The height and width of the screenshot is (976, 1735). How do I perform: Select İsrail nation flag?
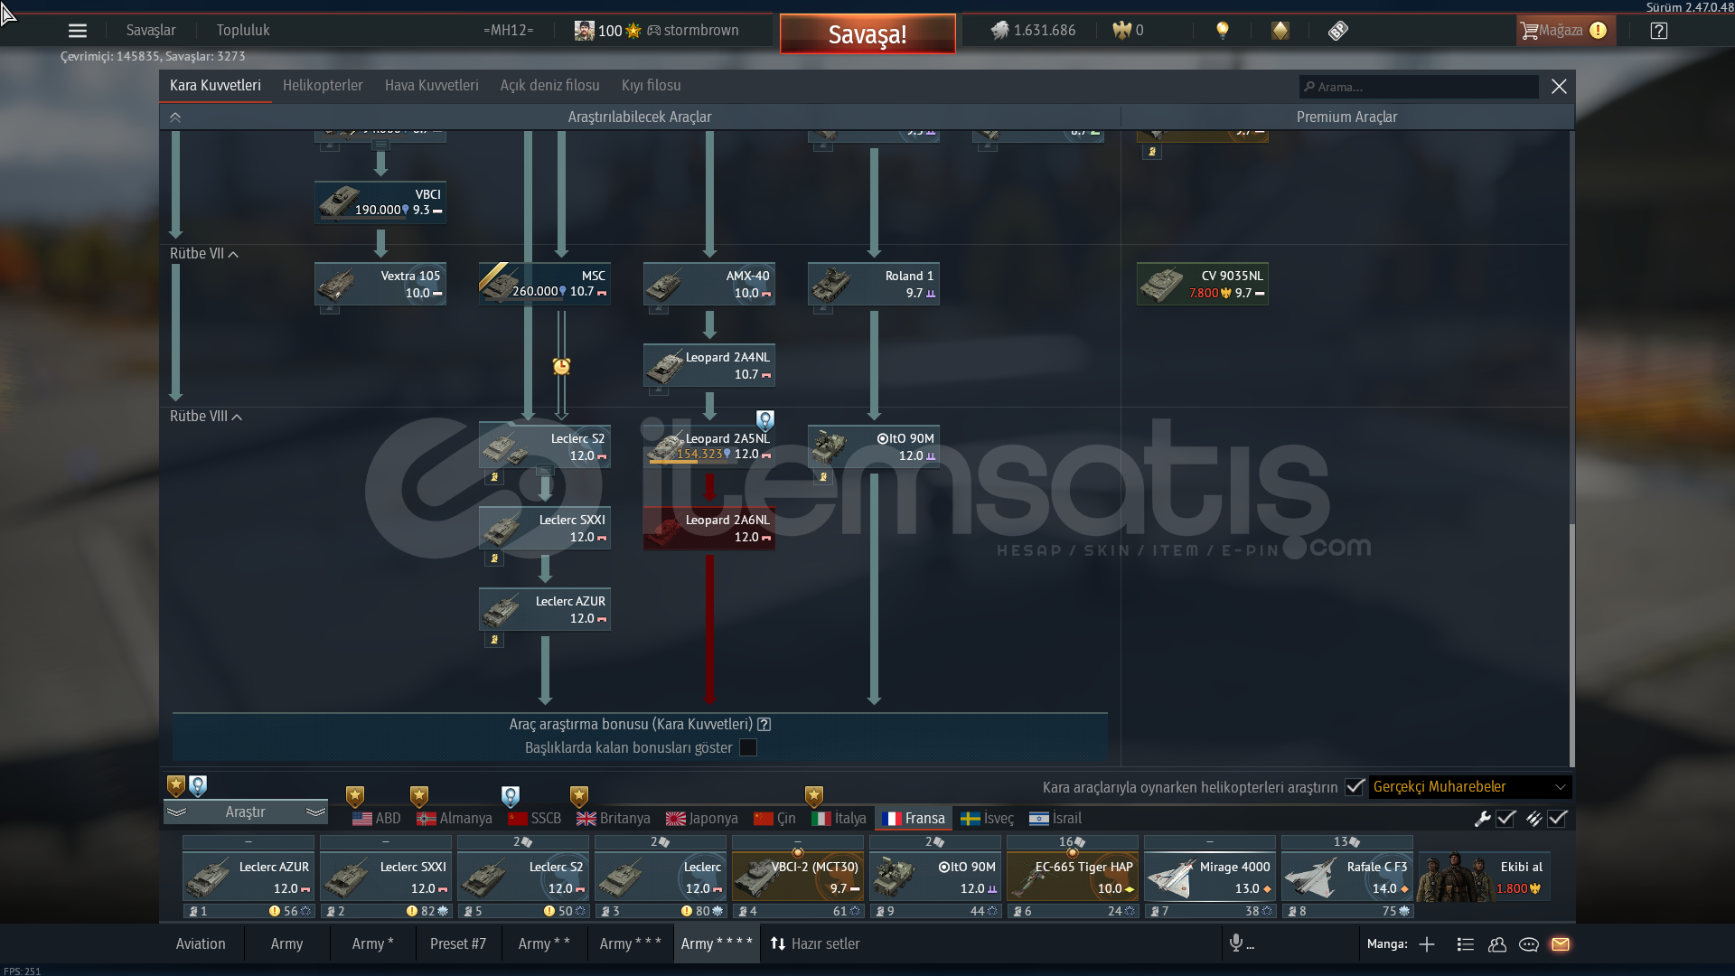(x=1055, y=819)
